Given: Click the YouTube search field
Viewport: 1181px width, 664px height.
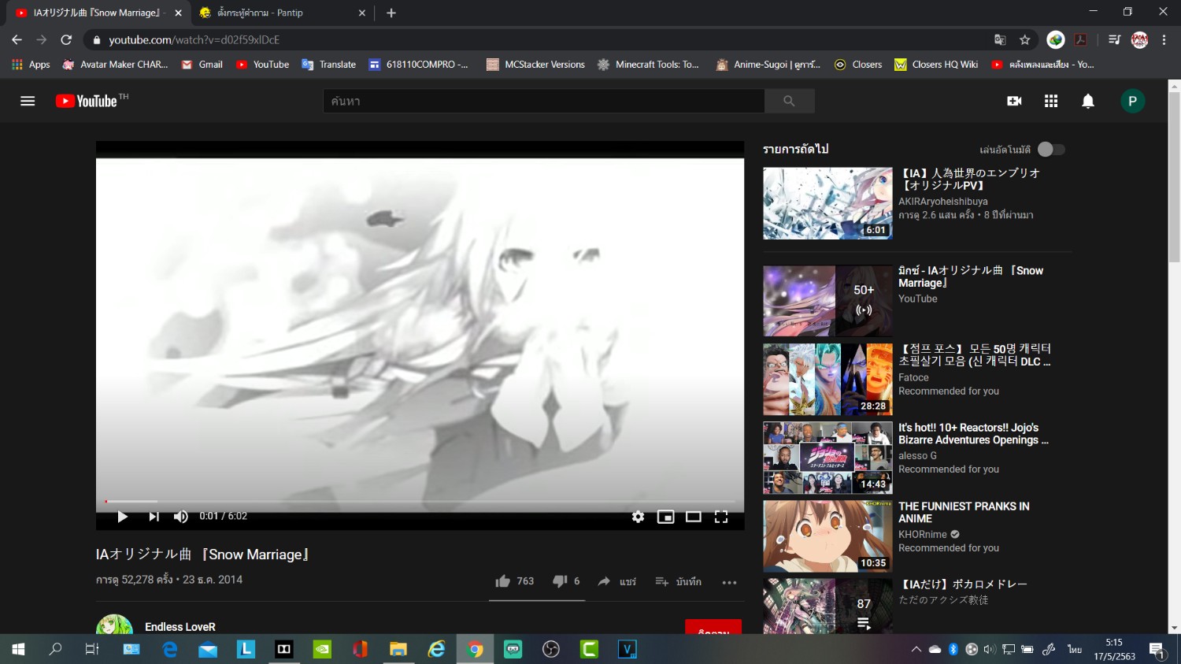Looking at the screenshot, I should [543, 101].
